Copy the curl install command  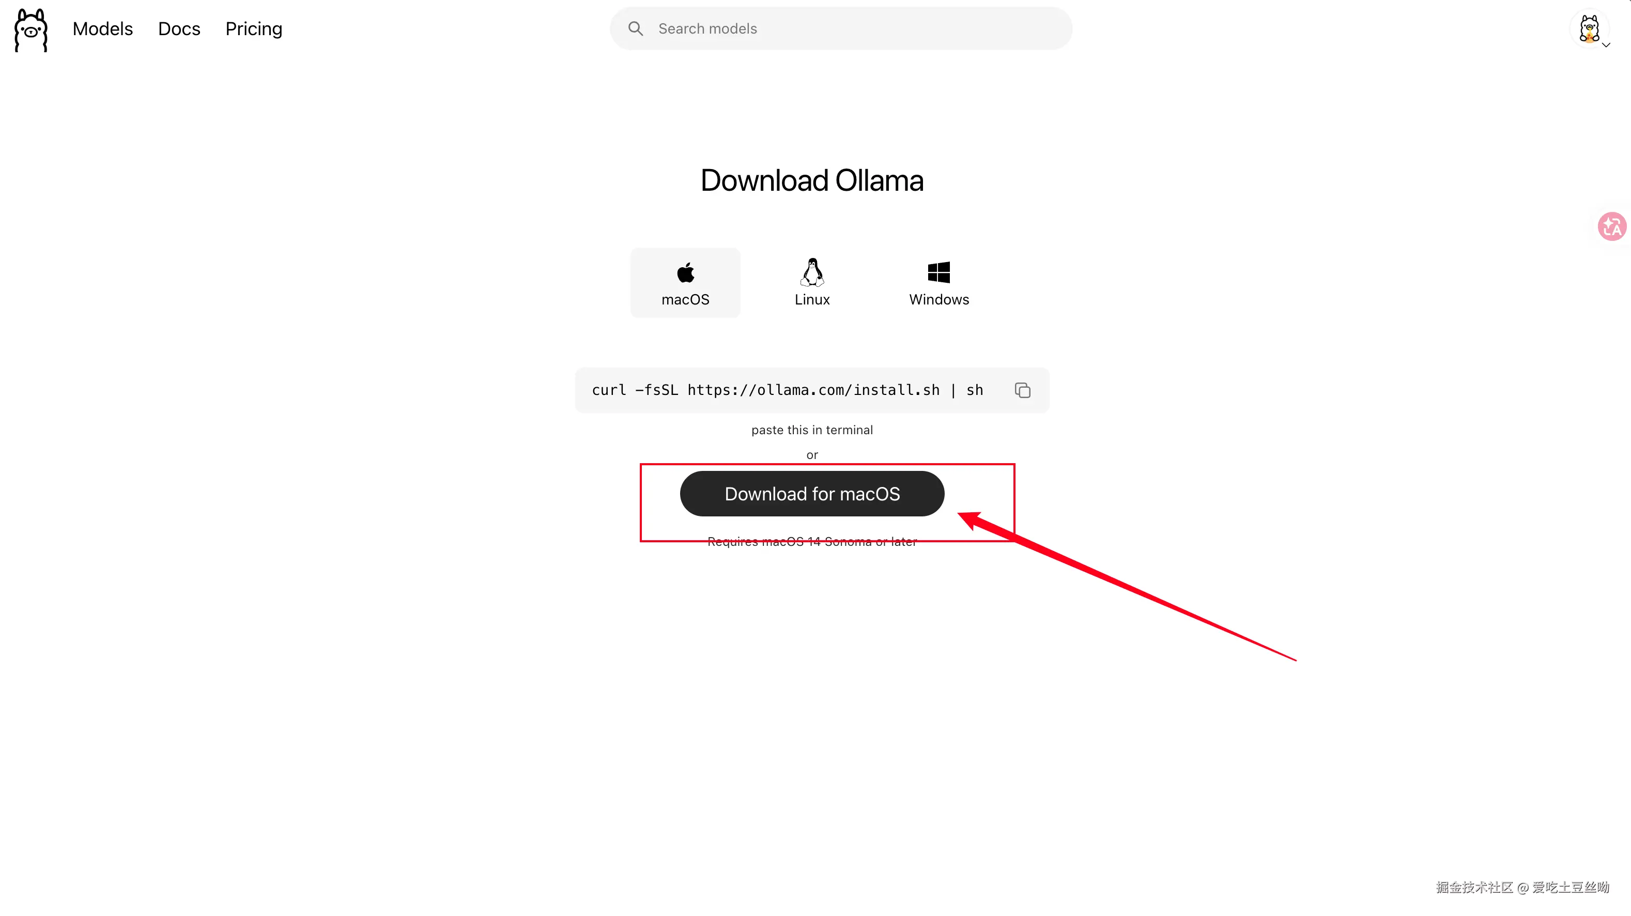[x=1023, y=390]
